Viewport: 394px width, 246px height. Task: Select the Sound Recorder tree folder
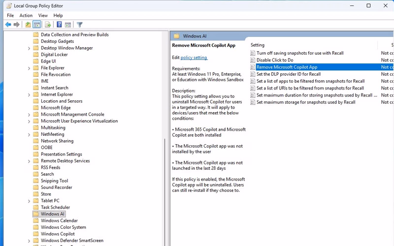[57, 187]
